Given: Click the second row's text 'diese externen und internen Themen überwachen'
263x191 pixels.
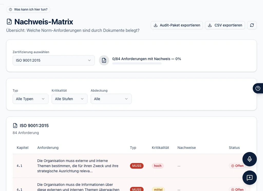Looking at the screenshot, I should [78, 189].
